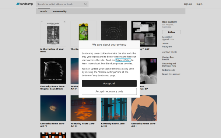The height and width of the screenshot is (138, 221).
Task: Follow Ben Babbitt
Action: (171, 32)
